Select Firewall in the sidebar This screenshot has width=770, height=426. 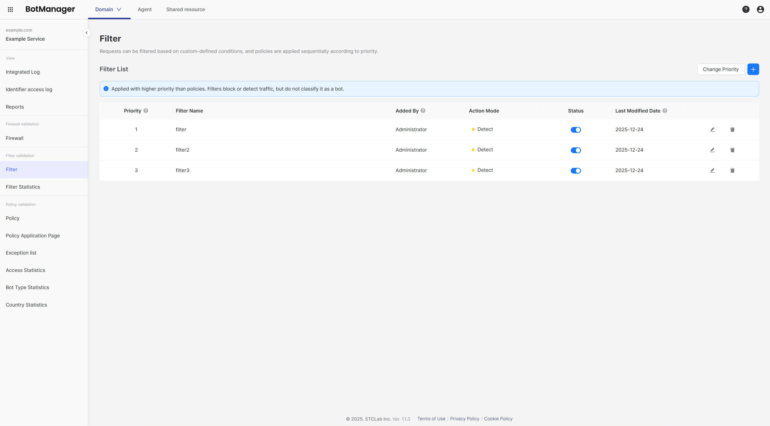click(x=14, y=138)
